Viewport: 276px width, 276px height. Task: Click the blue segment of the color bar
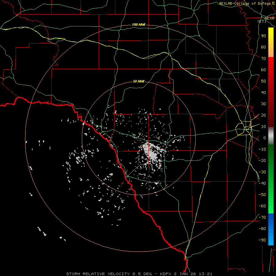click(271, 229)
